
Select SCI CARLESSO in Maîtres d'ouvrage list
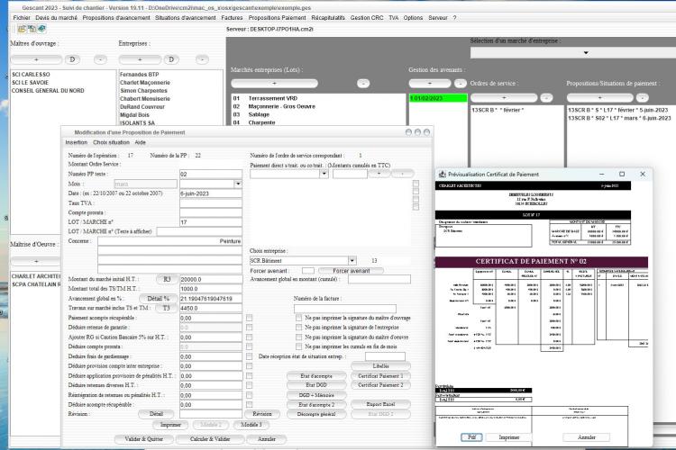(31, 75)
